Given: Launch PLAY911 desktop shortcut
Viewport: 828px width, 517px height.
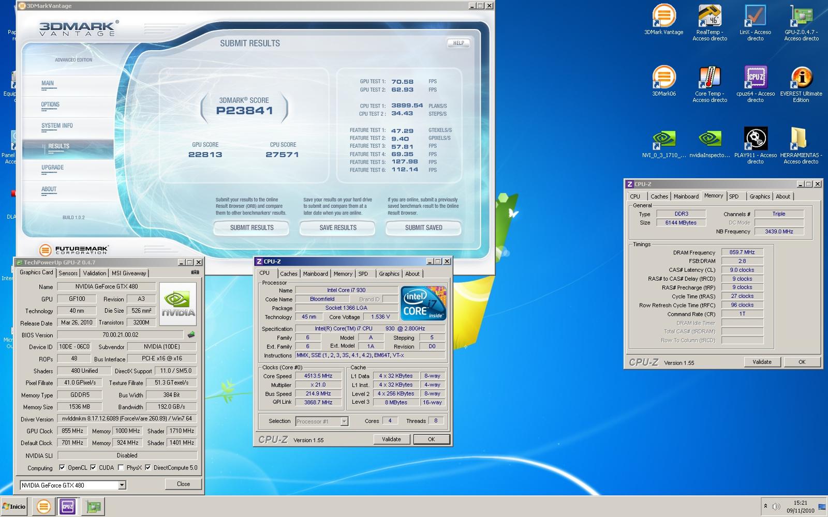Looking at the screenshot, I should pyautogui.click(x=755, y=146).
